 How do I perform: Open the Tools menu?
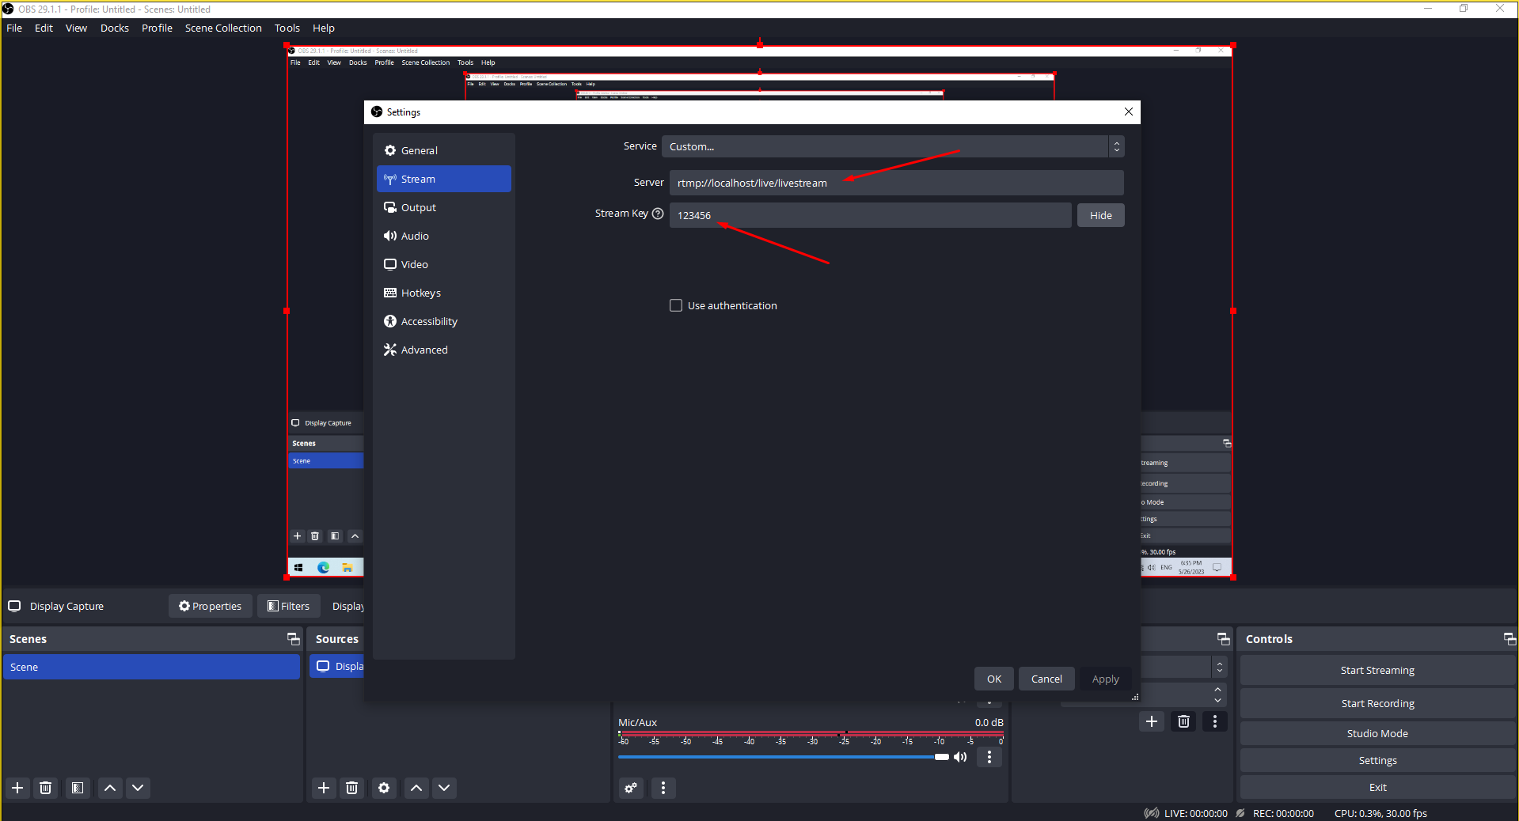[287, 28]
